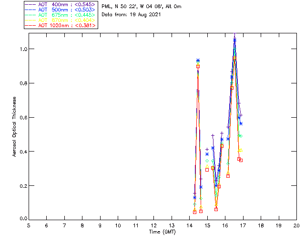Click the x-axis label 13

(x=172, y=225)
